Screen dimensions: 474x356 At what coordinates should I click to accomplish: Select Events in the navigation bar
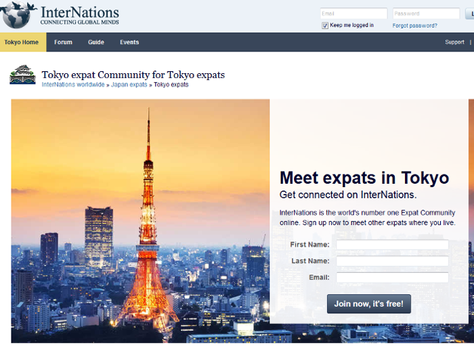pyautogui.click(x=129, y=42)
